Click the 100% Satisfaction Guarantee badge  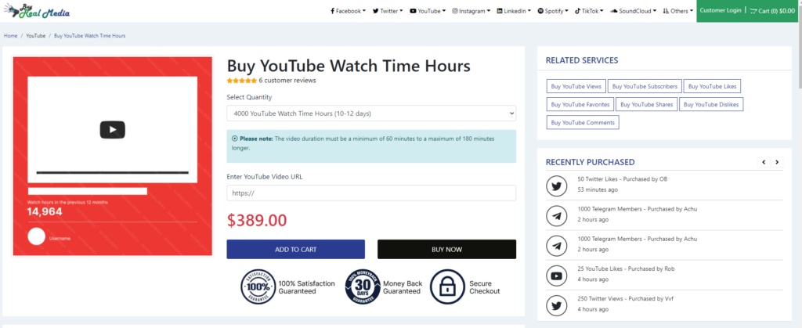(x=258, y=287)
